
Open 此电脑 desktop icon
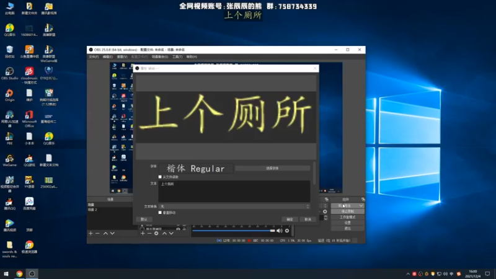coord(9,8)
